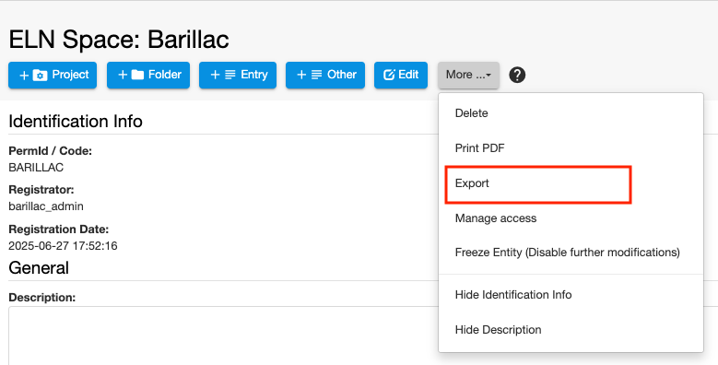Click the barillac_admin registrator value
Screen dimensions: 718x365
(x=46, y=206)
